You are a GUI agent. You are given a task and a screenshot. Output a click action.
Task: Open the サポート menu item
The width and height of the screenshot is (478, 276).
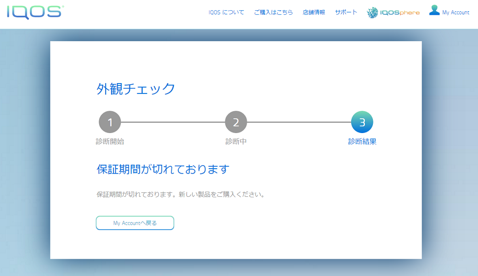[346, 12]
